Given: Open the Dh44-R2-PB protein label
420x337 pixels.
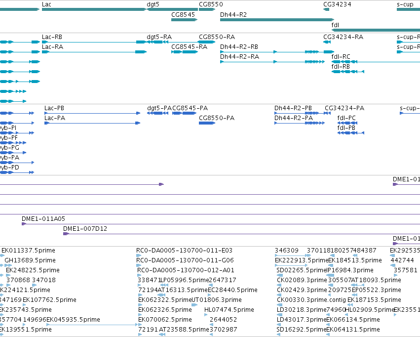Looking at the screenshot, I should point(293,108).
